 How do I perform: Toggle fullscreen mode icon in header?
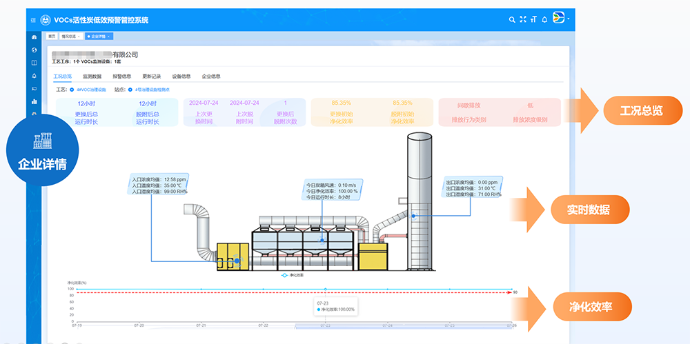click(x=522, y=20)
